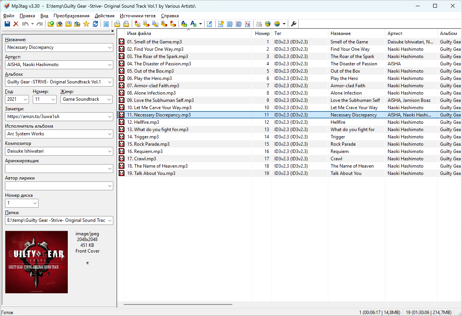This screenshot has width=462, height=316.
Task: Click the blue refresh arrows icon
Action: [x=95, y=24]
